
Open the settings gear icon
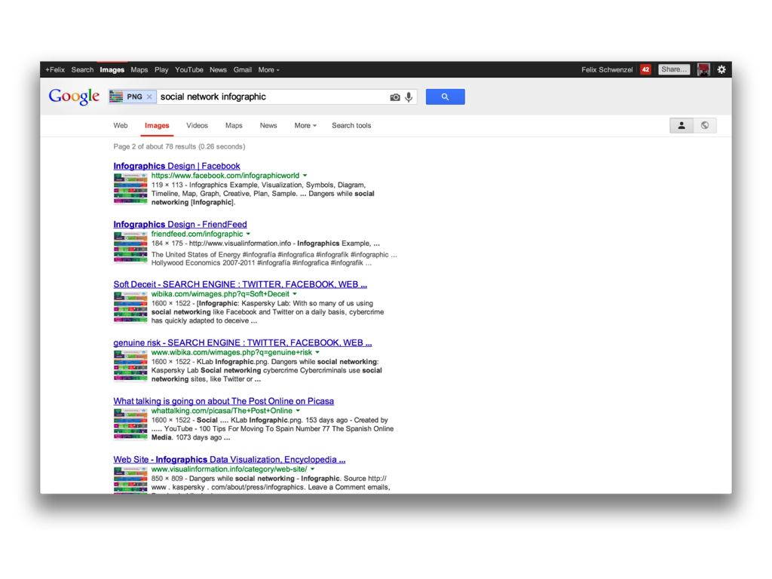pyautogui.click(x=721, y=69)
